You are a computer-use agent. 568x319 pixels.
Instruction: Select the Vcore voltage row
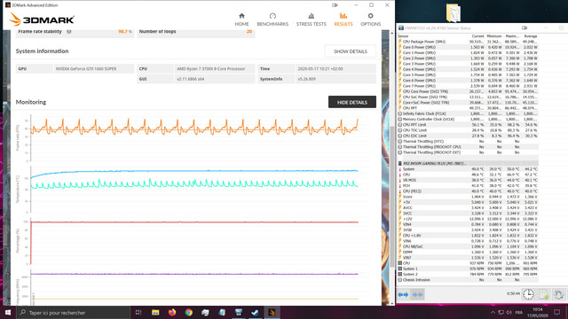click(468, 197)
